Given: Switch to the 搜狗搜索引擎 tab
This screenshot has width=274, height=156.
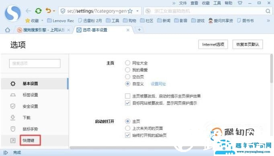Looking at the screenshot, I should [41, 30].
